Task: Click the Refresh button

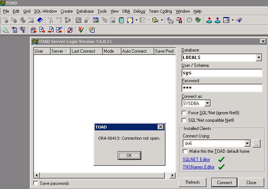Action: pos(192,182)
